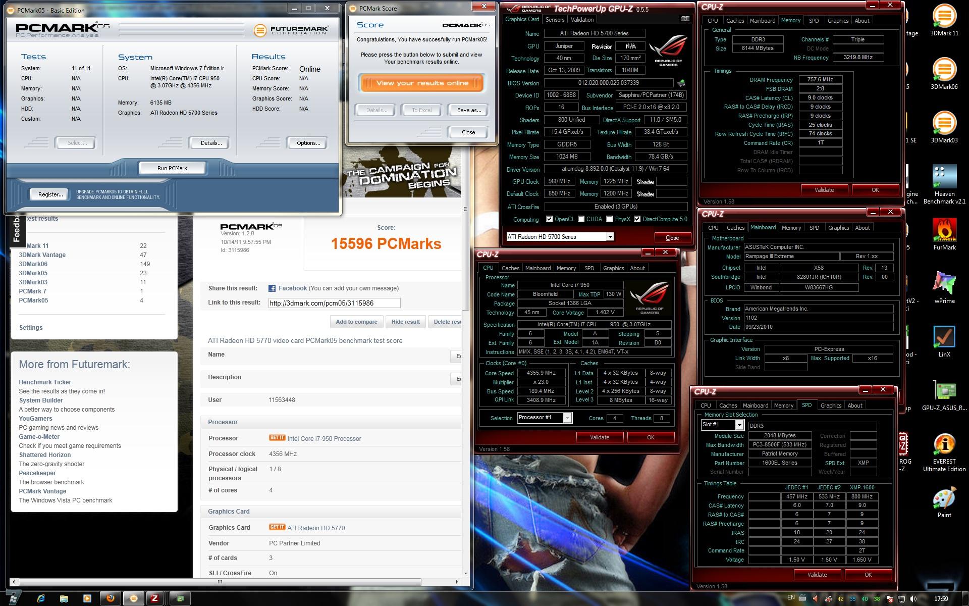The height and width of the screenshot is (606, 969).
Task: Click View your results online button
Action: (422, 83)
